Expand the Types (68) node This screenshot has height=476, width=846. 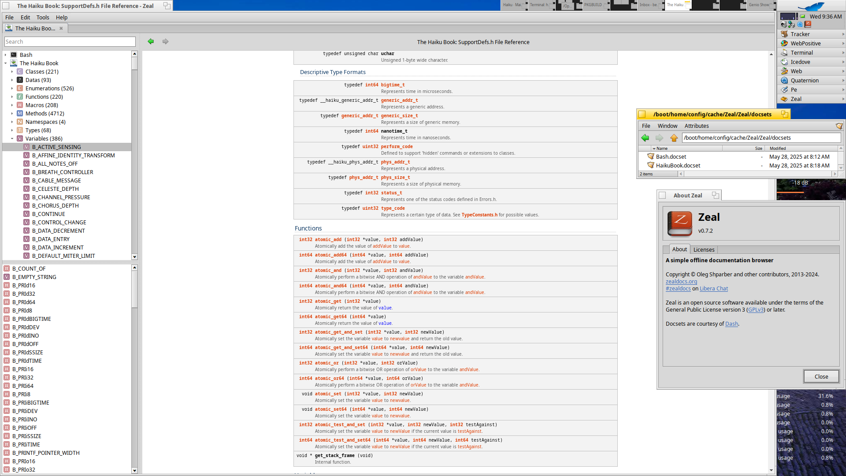(x=12, y=130)
